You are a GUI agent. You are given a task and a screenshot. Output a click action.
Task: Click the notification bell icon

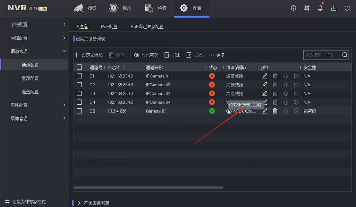coord(320,8)
